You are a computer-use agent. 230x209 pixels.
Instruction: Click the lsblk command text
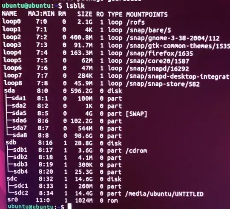coord(75,6)
